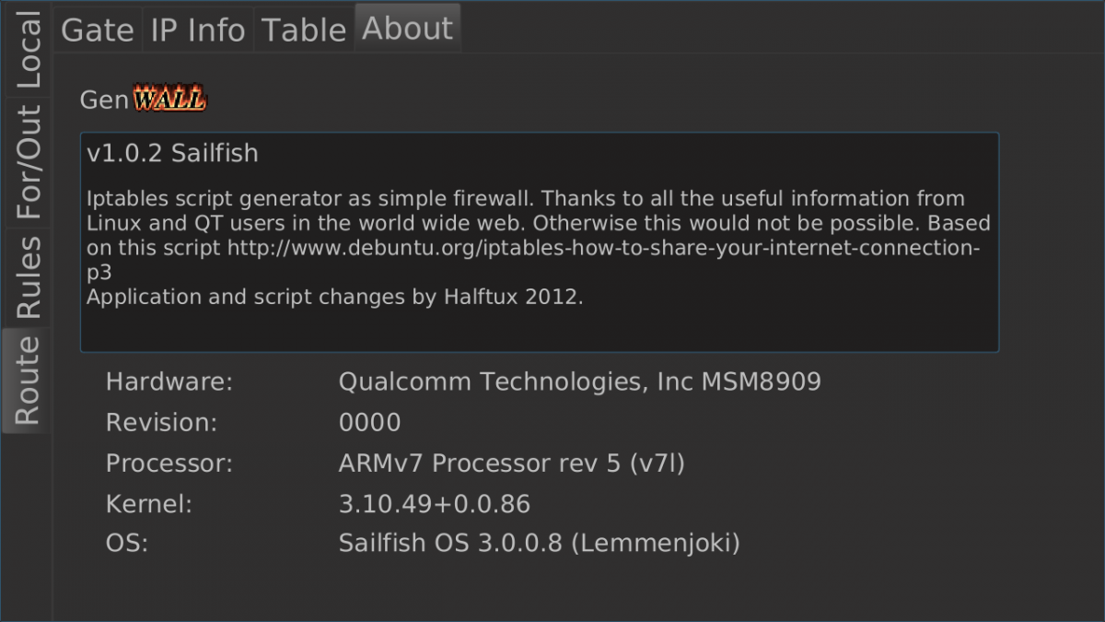Select the Kernel version 3.10.49+0.0.86
The height and width of the screenshot is (622, 1105).
(x=434, y=504)
